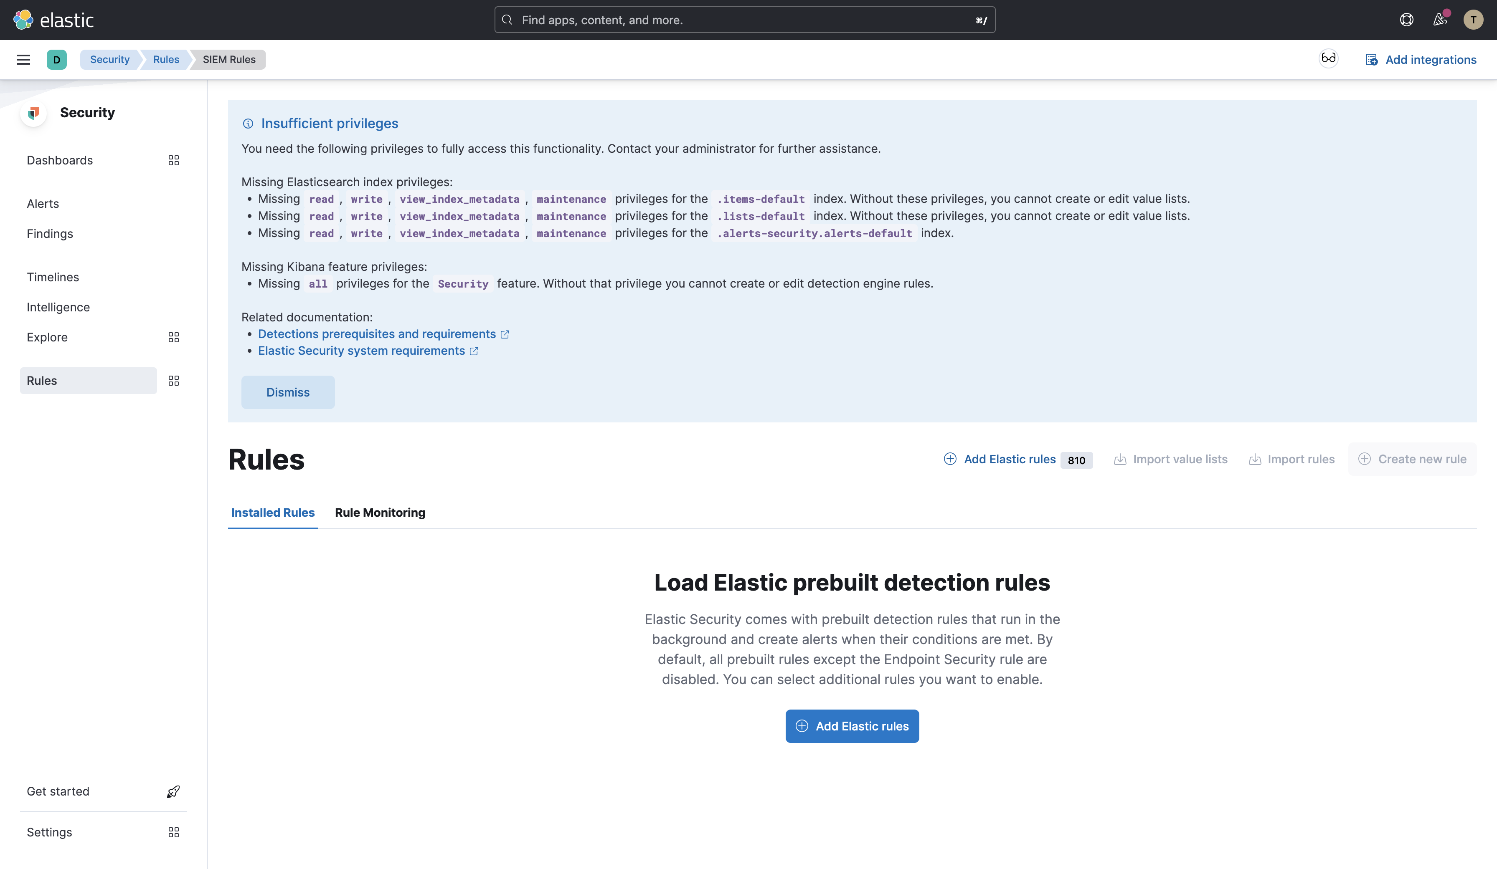This screenshot has height=869, width=1497.
Task: Open the help menu life ring icon
Action: [1406, 20]
